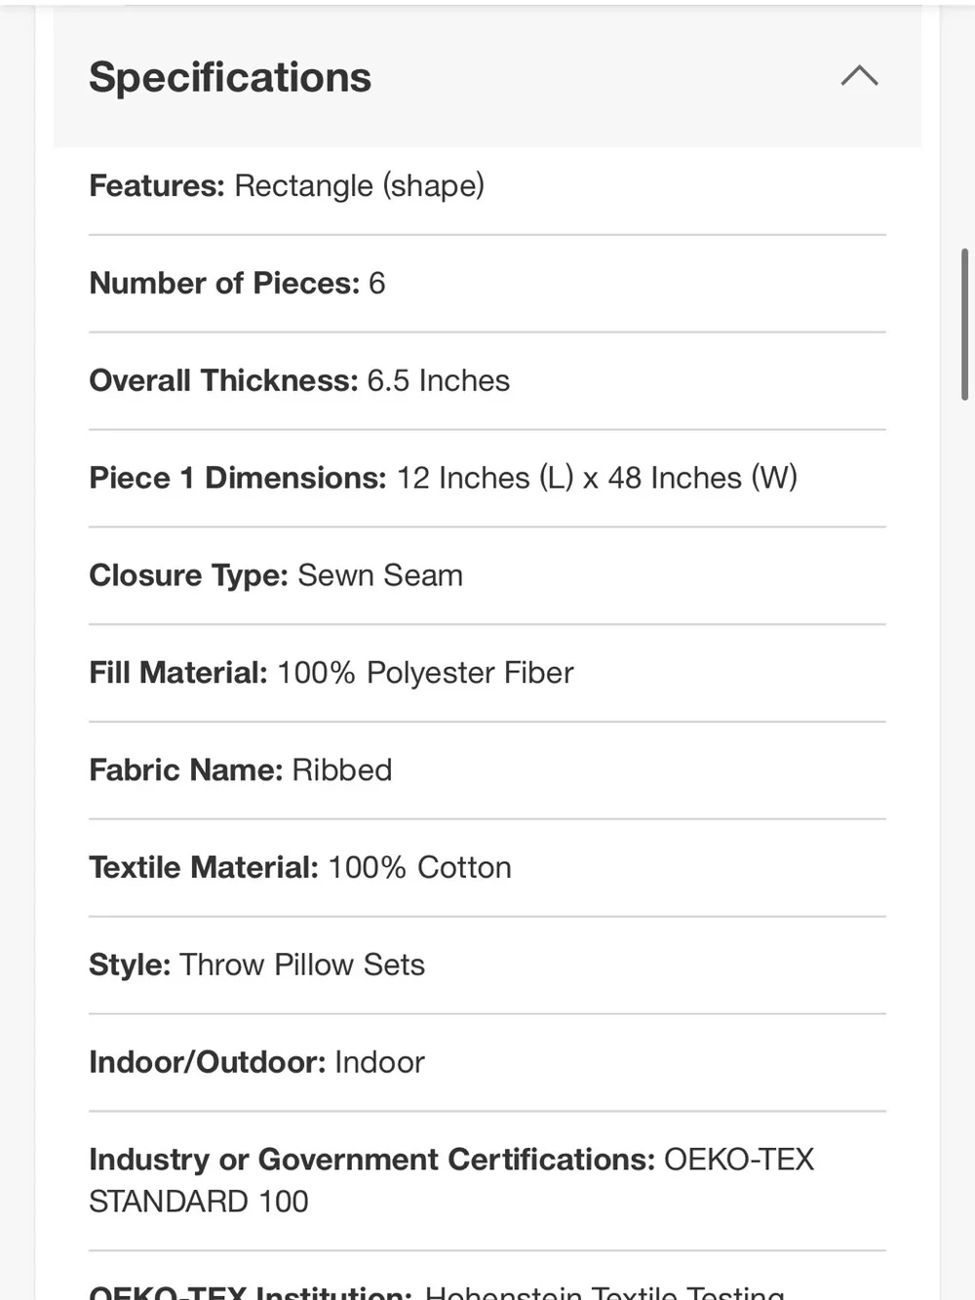Click the page scrollbar thumb
Image resolution: width=975 pixels, height=1300 pixels.
[x=964, y=324]
